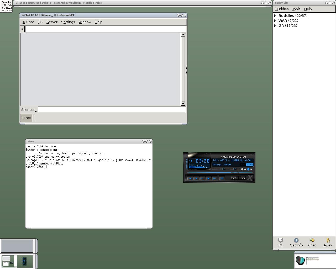336x269 pixels.
Task: Expand the GR buddy group
Action: [x=275, y=26]
